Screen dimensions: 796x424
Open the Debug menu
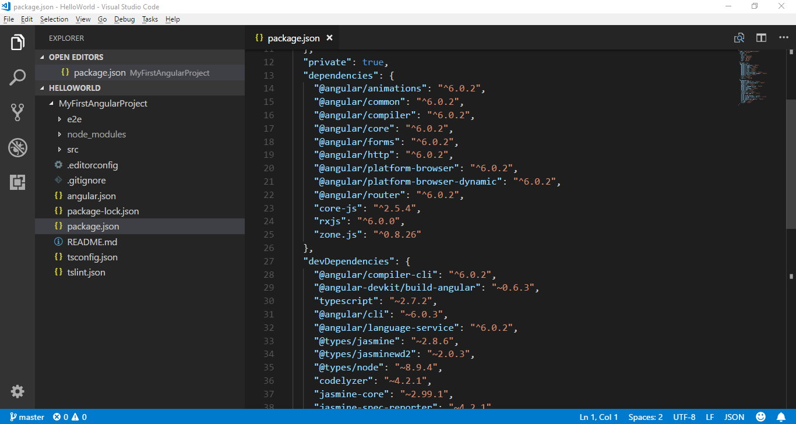pos(125,19)
